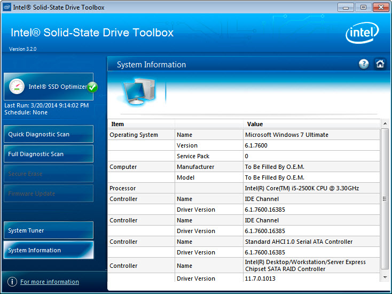Follow the For more information link
Viewport: 392px width, 294px height.
50,282
